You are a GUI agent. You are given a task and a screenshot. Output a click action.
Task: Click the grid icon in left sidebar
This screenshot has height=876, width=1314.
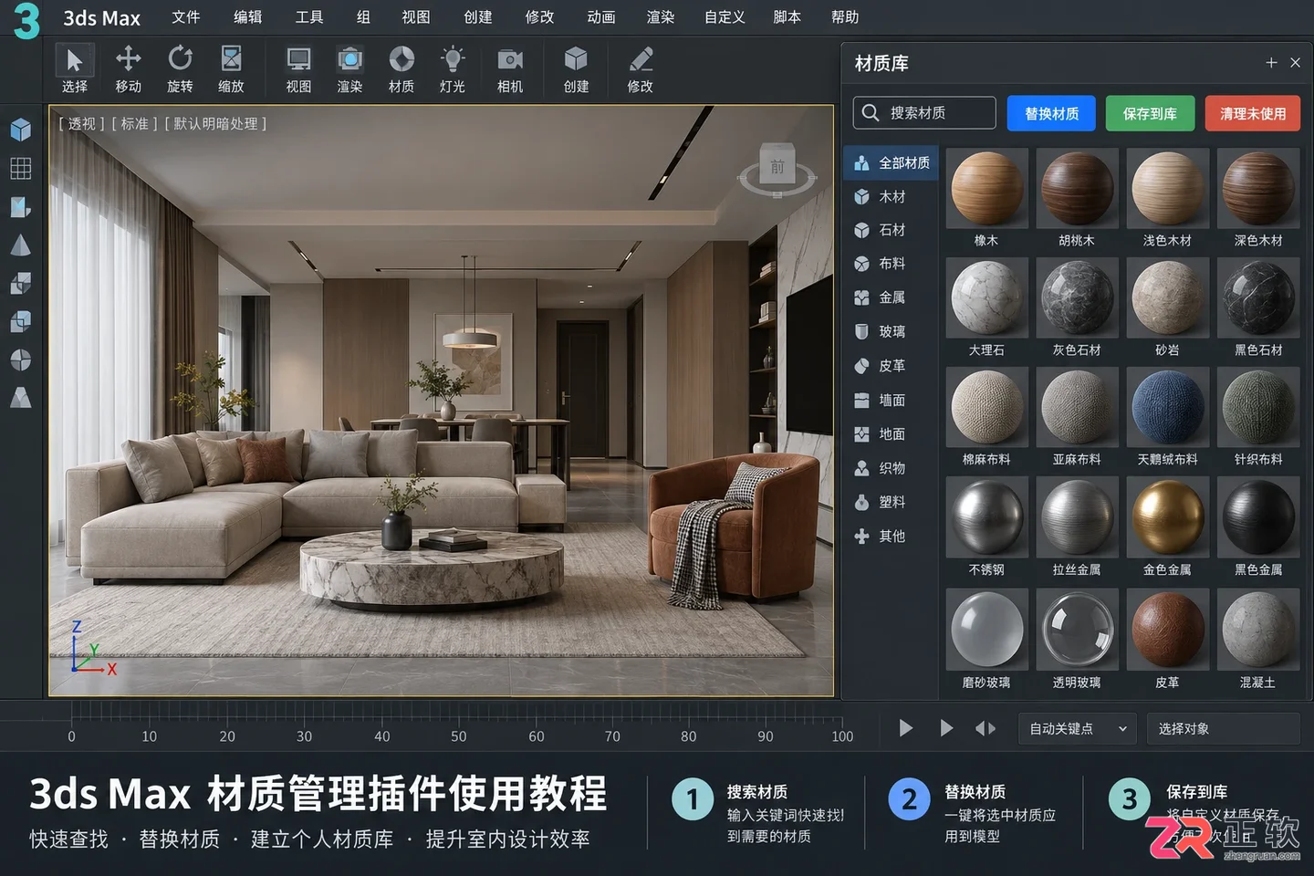click(x=20, y=168)
